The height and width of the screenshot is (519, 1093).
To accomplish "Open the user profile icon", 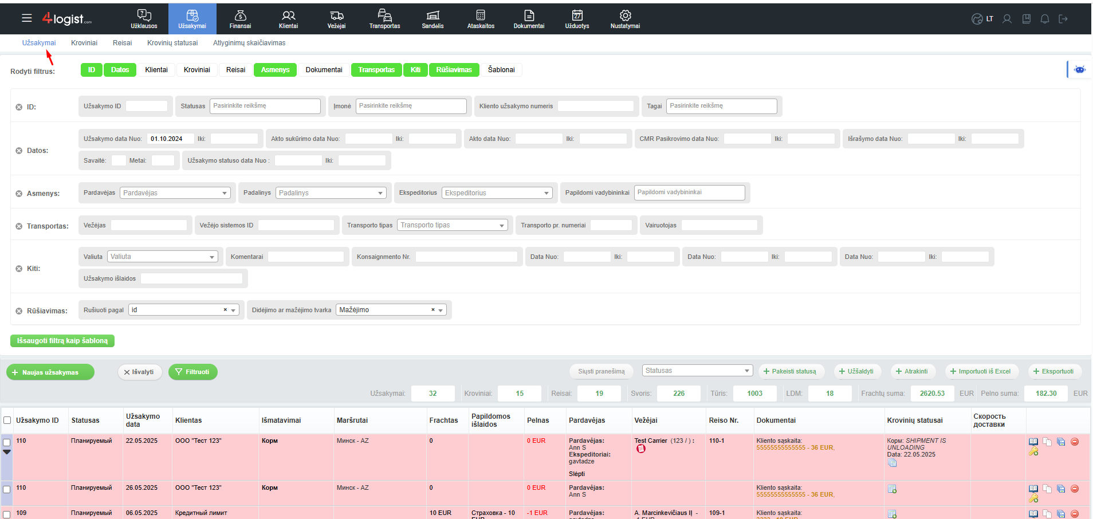I will point(1007,19).
